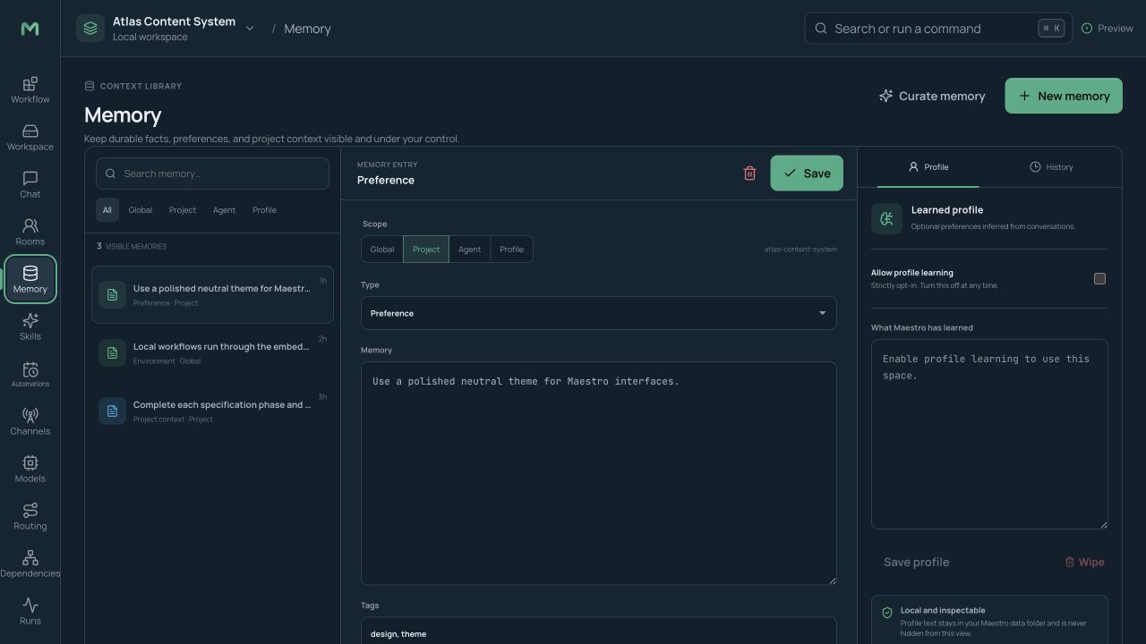
Task: Click the magnifier icon in Search memory
Action: (111, 174)
